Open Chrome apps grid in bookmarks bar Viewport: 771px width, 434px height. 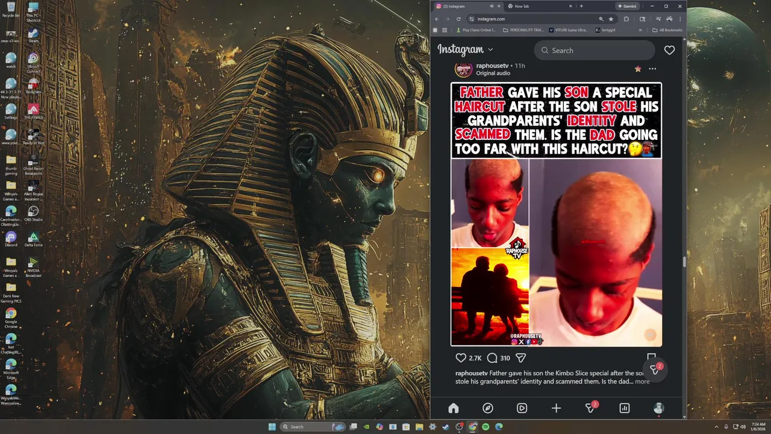(445, 30)
